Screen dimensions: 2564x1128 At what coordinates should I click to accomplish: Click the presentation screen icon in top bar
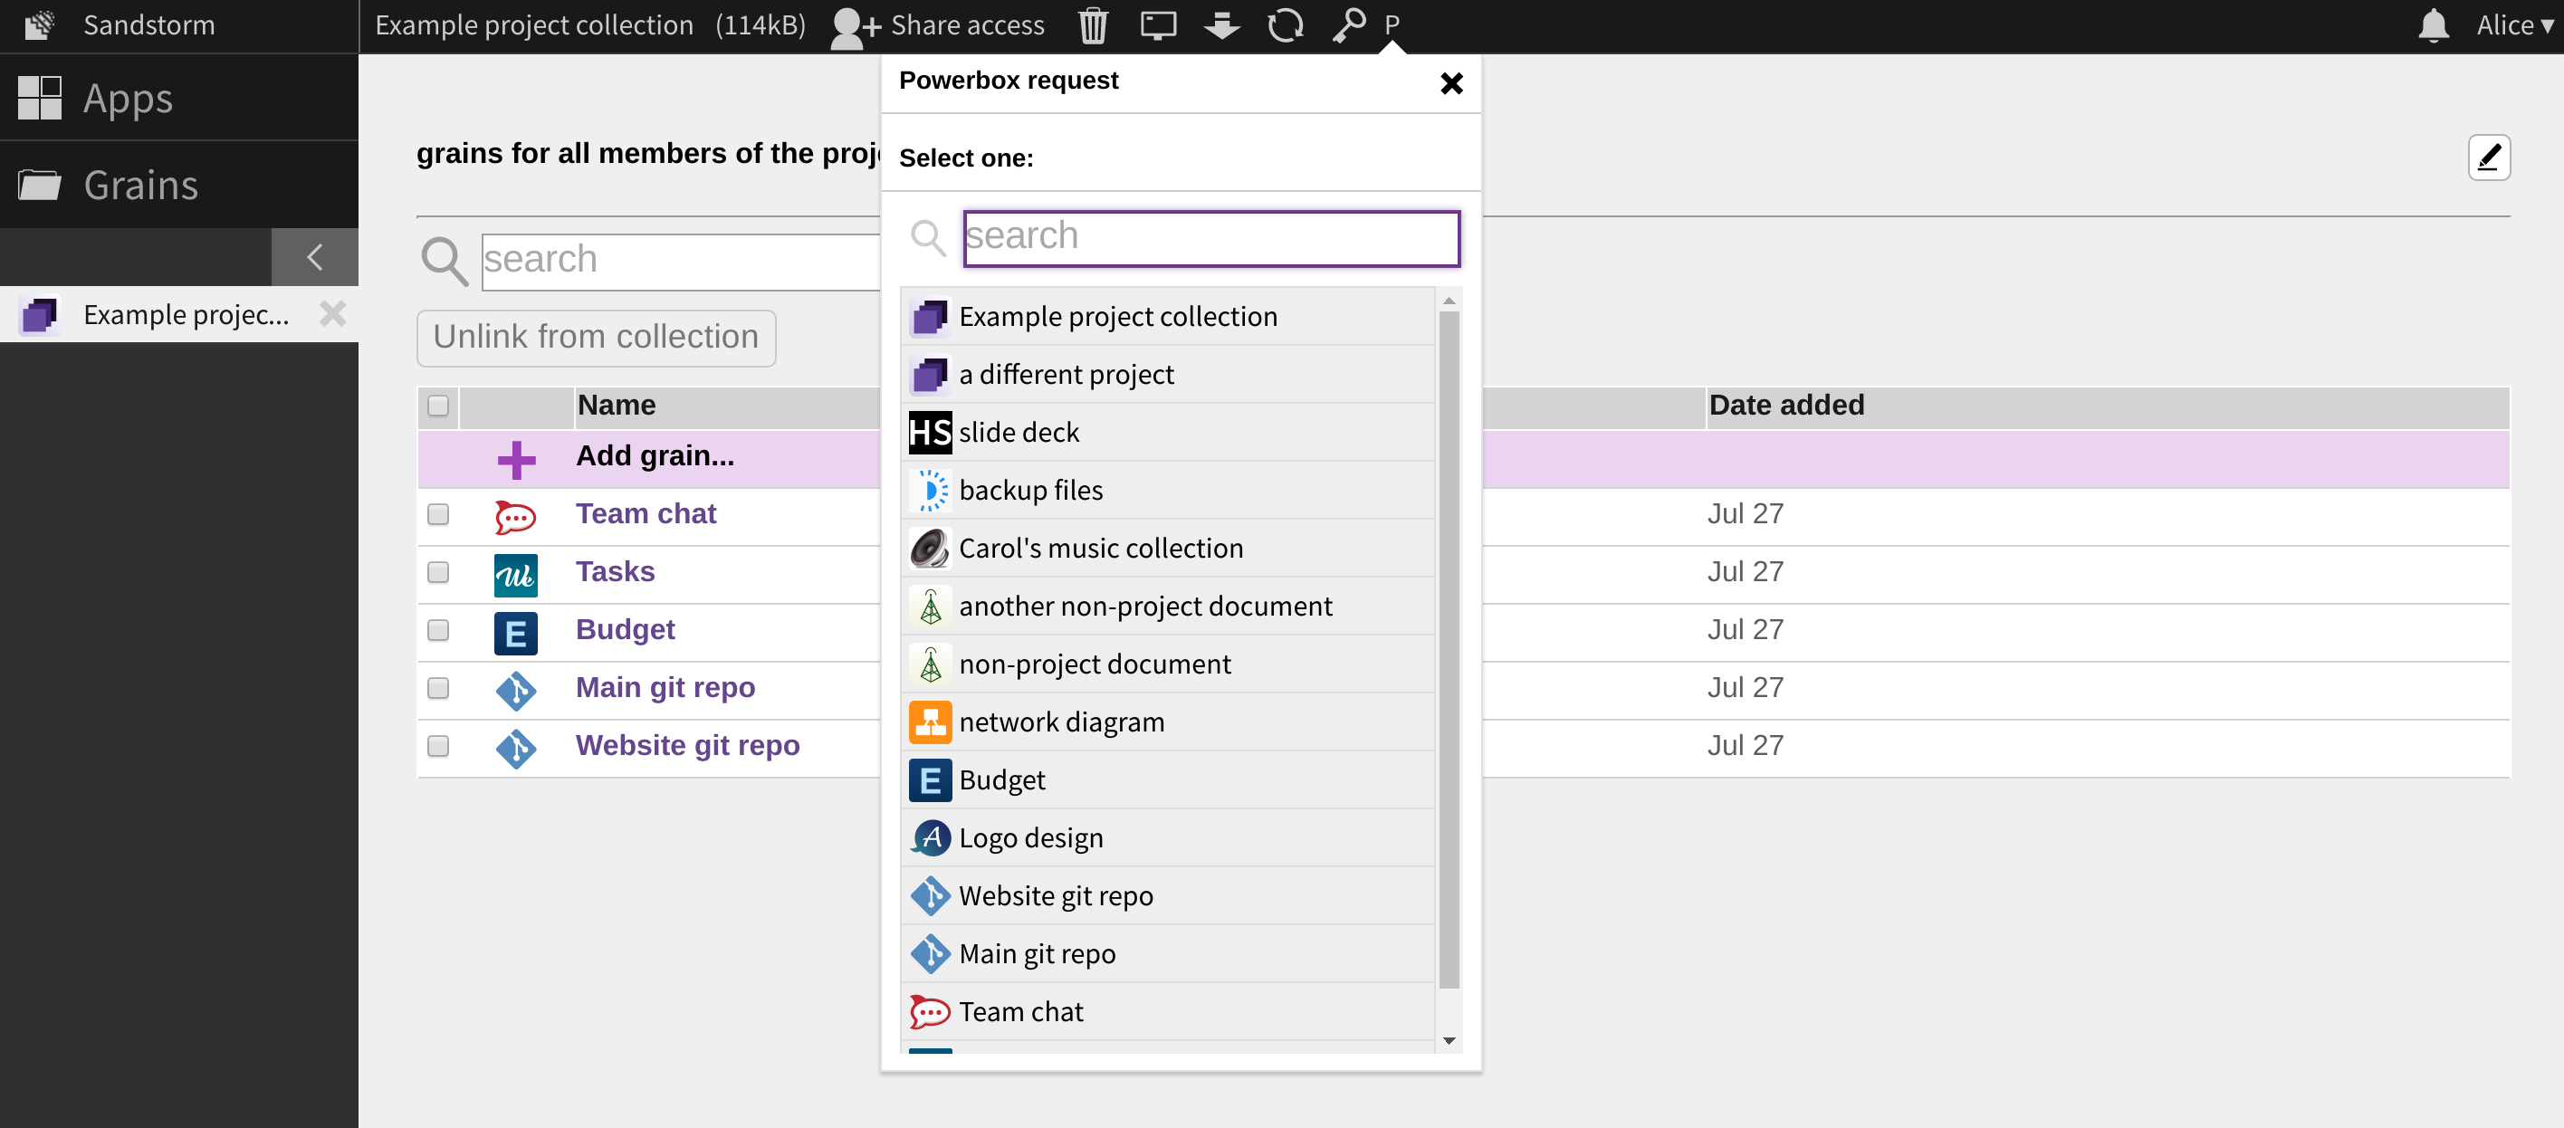(1158, 24)
